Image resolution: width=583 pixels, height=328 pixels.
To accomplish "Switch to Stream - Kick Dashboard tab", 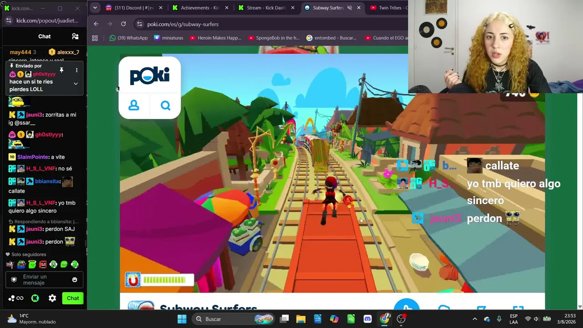I will pos(266,8).
